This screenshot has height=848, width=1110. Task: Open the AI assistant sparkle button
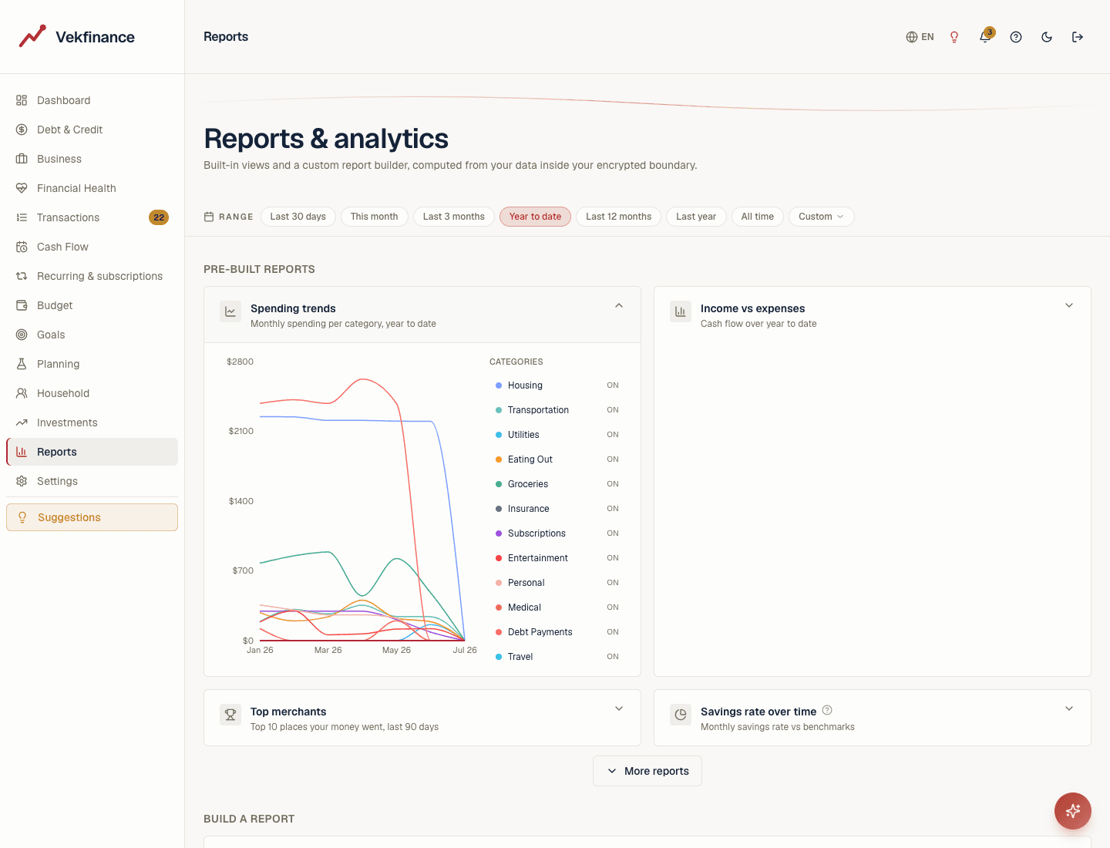tap(1073, 811)
